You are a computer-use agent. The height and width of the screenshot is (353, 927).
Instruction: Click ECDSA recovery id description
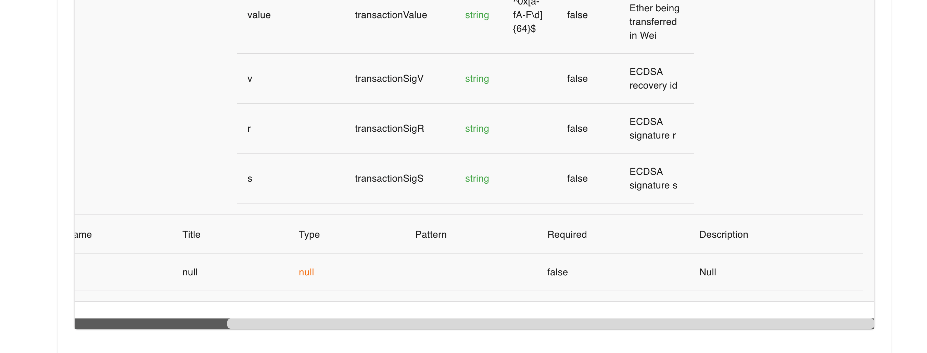tap(653, 79)
